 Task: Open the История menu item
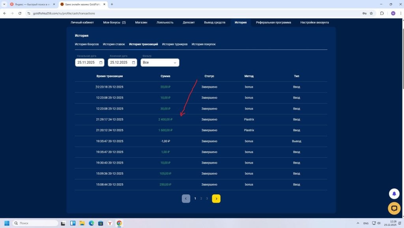241,23
